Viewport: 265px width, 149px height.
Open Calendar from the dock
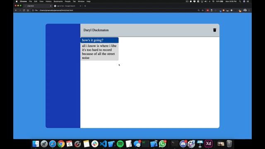70,144
